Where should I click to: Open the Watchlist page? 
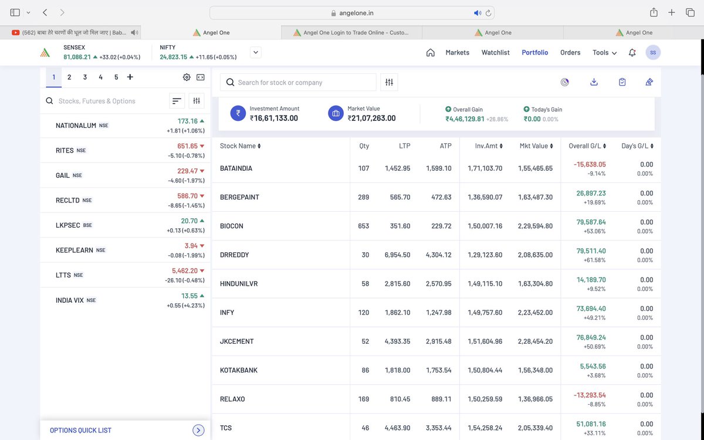point(496,52)
